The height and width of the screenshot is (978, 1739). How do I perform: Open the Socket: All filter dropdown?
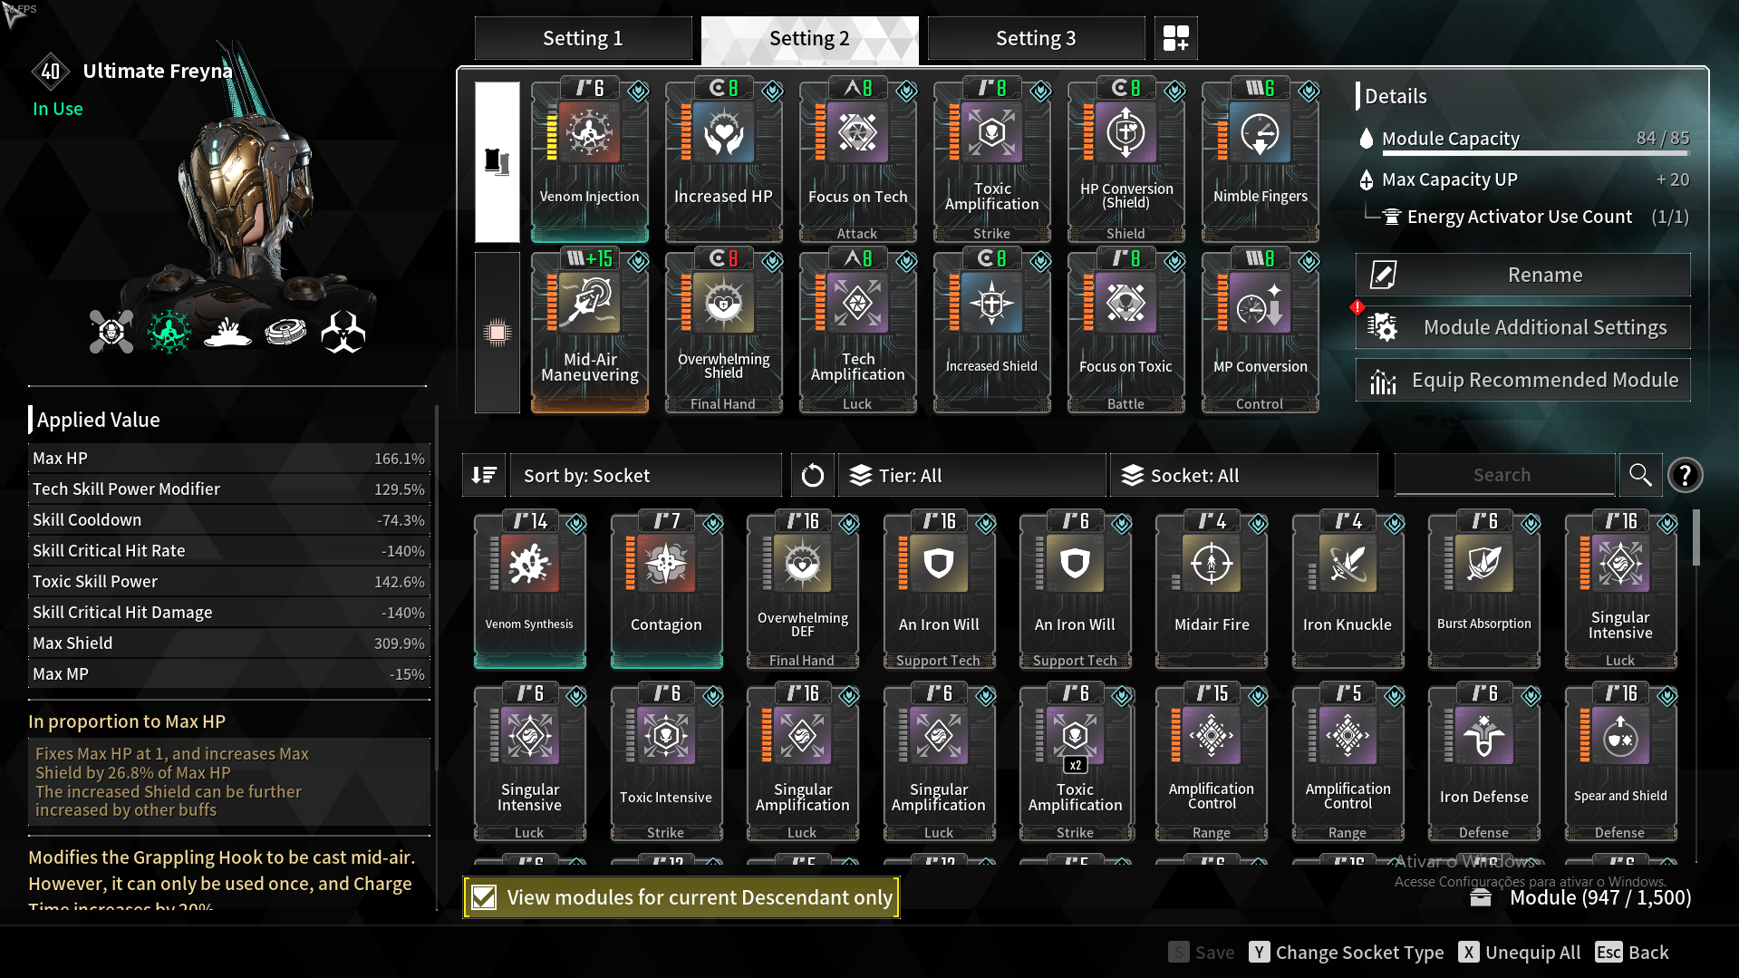[1243, 475]
